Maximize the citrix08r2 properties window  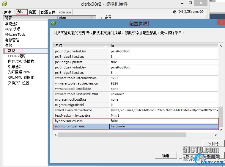coord(190,3)
